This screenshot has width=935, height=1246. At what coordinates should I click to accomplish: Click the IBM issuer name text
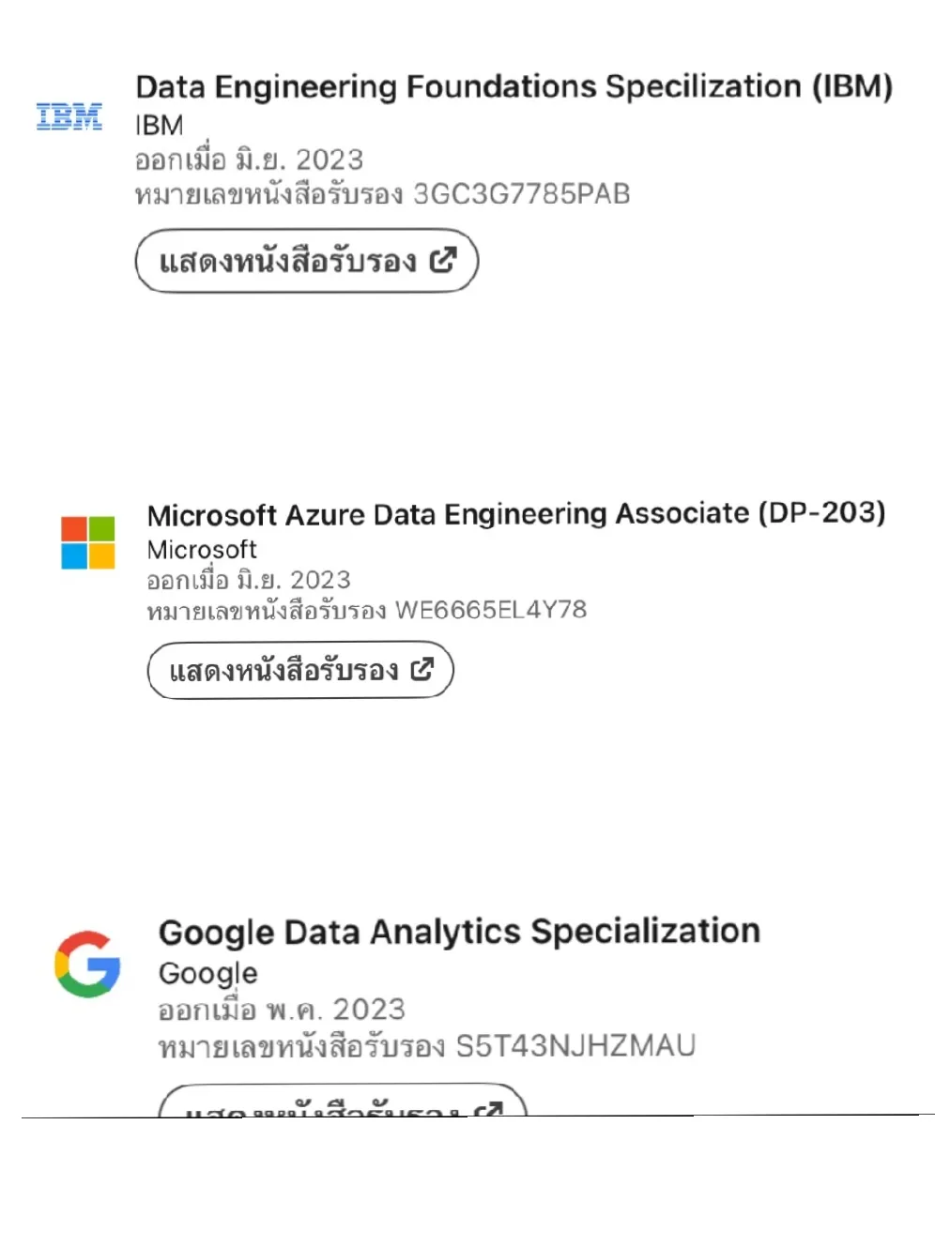coord(158,124)
